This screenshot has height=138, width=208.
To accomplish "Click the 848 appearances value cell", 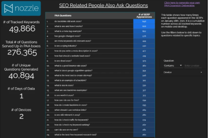I will (144, 21).
